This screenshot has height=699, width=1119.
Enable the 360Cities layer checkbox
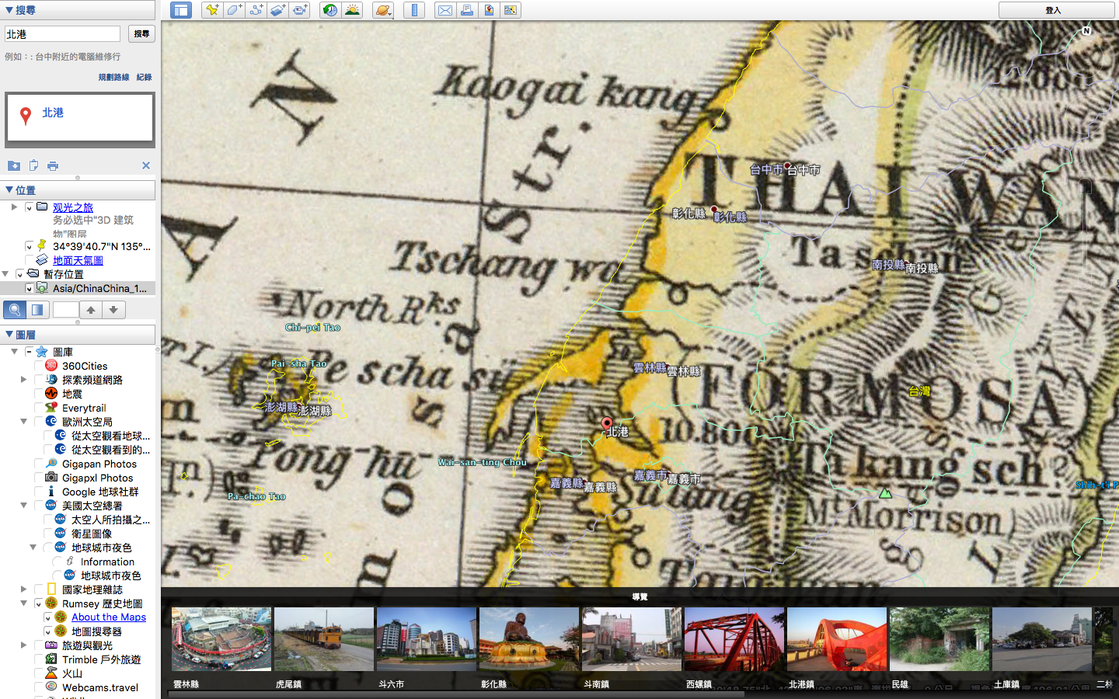click(38, 366)
